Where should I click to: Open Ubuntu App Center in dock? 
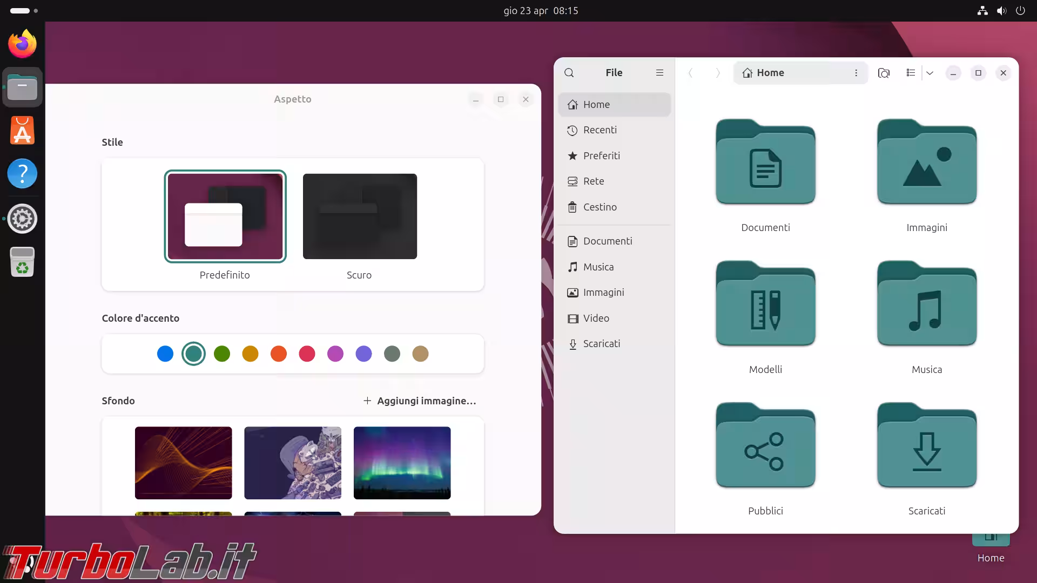pyautogui.click(x=22, y=131)
